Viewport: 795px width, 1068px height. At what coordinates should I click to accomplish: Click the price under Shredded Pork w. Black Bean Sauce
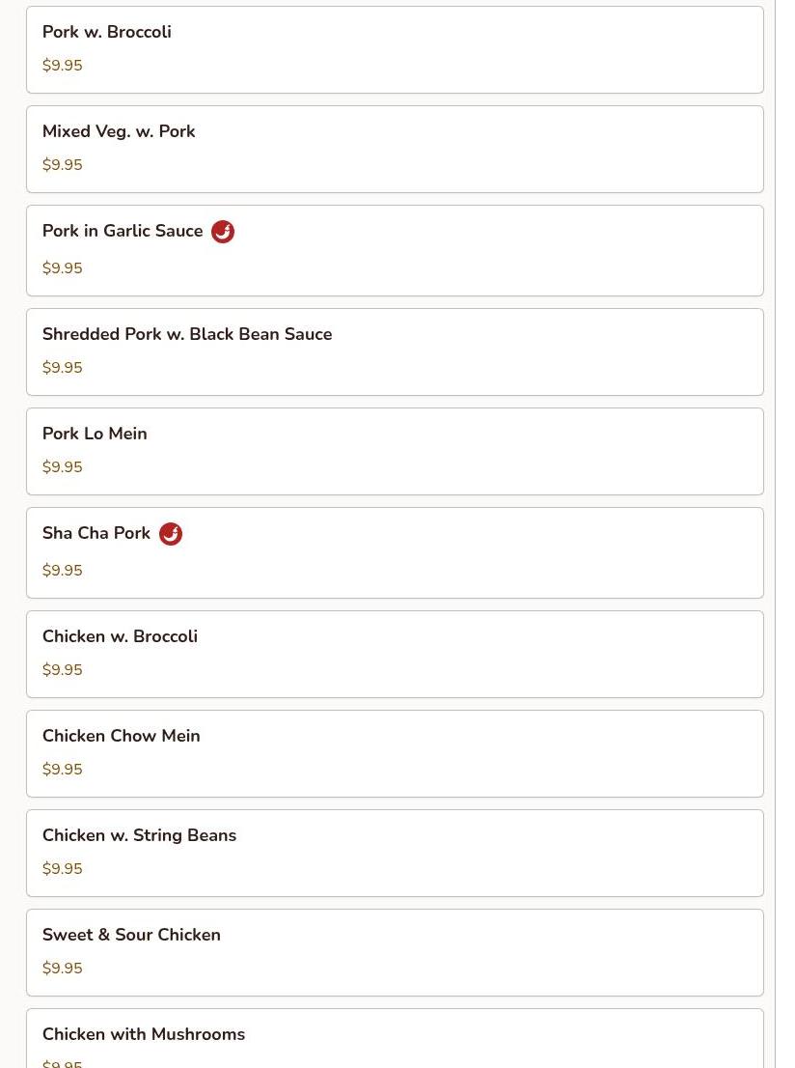[62, 368]
